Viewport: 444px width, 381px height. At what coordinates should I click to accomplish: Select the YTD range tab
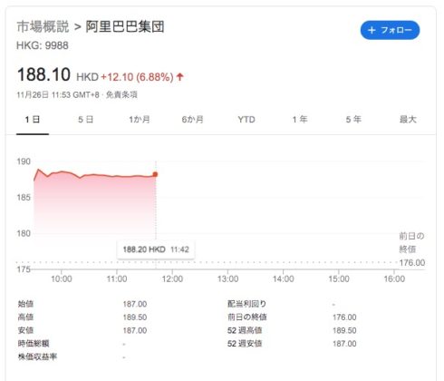[x=246, y=120]
